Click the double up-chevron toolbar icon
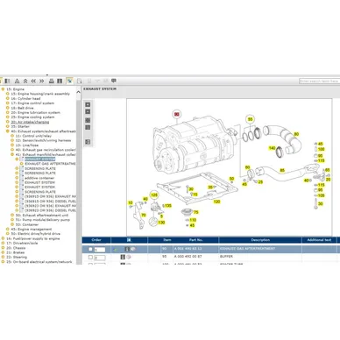 [x=25, y=81]
